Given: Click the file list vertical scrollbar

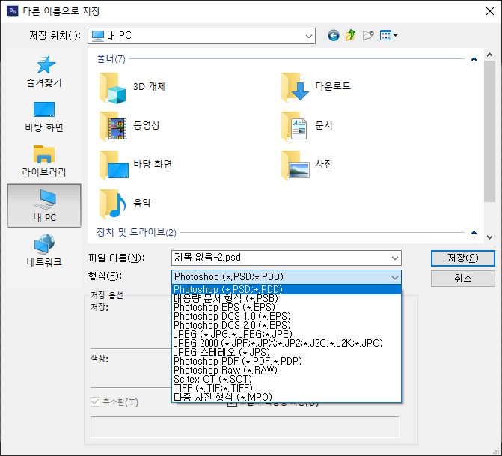Looking at the screenshot, I should (x=489, y=131).
